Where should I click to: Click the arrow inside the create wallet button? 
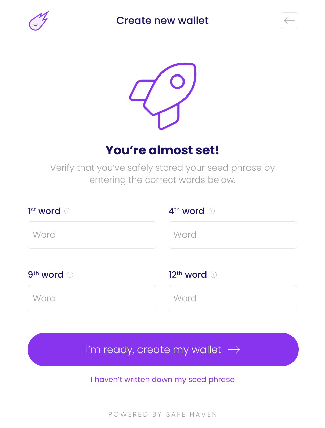coord(234,349)
